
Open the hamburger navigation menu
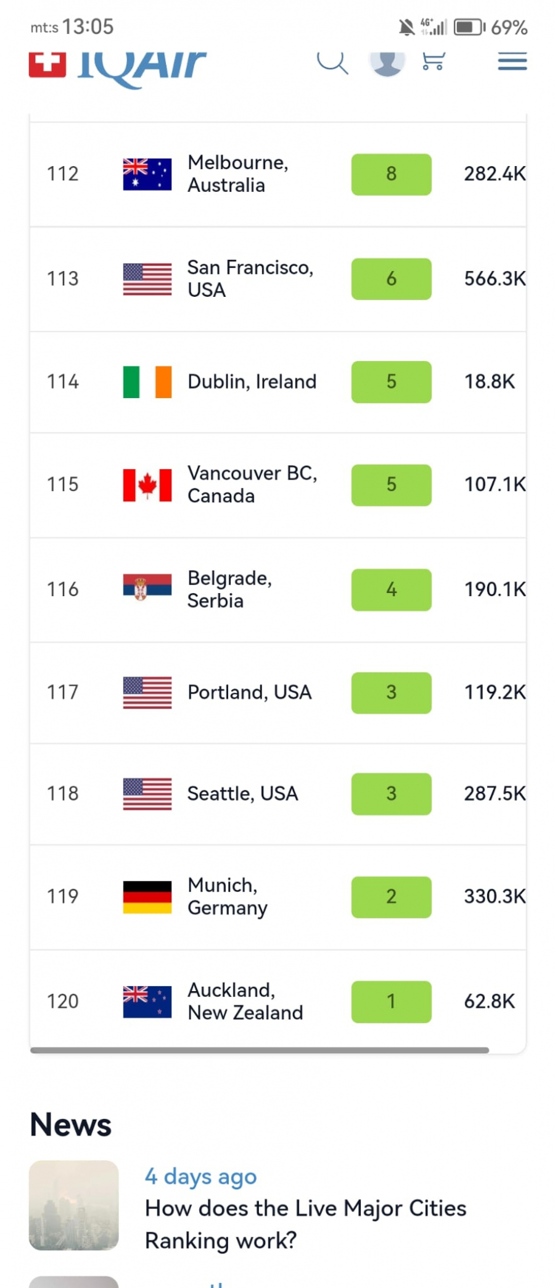click(512, 61)
